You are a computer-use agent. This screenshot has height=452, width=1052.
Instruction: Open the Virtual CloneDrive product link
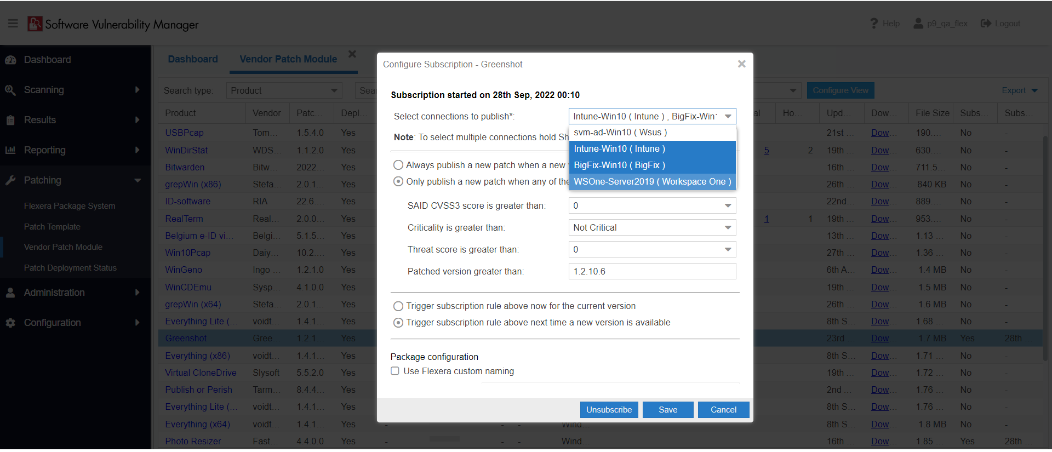pos(201,373)
